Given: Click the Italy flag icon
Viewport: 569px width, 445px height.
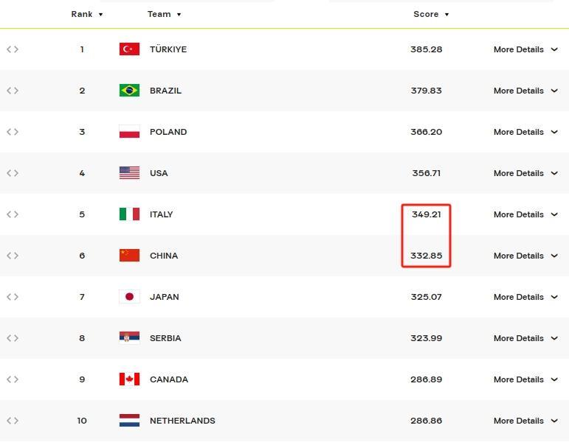Looking at the screenshot, I should [129, 214].
